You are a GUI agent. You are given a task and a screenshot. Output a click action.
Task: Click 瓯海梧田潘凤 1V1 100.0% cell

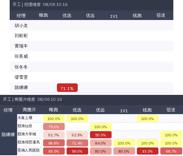(x=124, y=143)
